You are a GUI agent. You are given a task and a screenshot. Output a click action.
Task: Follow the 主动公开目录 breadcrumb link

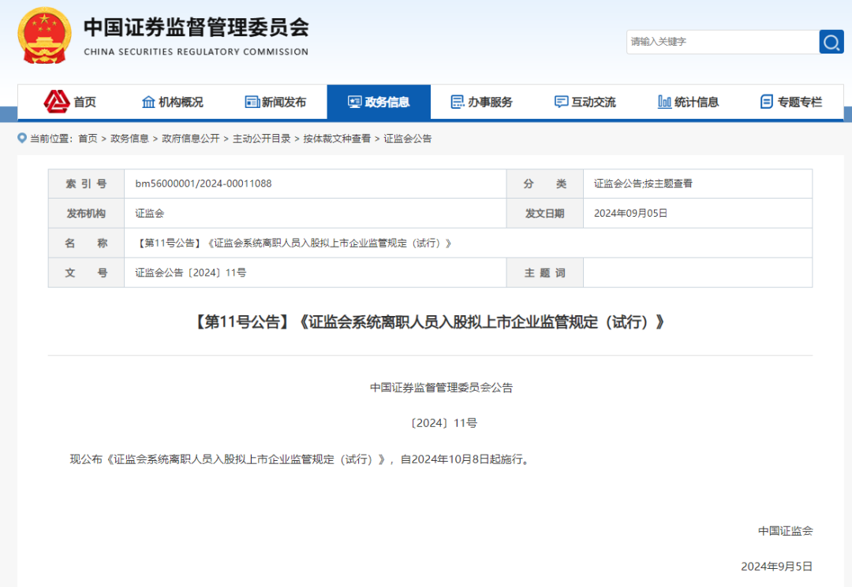262,139
